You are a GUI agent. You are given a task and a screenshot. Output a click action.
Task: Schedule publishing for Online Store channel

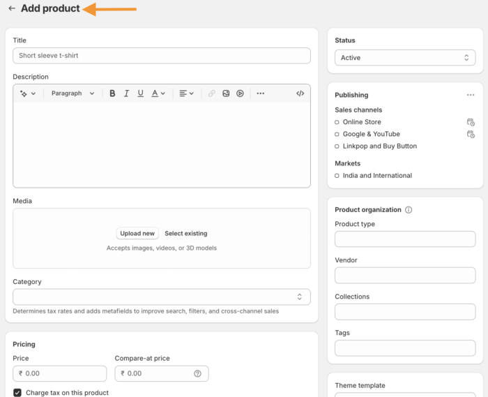pyautogui.click(x=471, y=122)
